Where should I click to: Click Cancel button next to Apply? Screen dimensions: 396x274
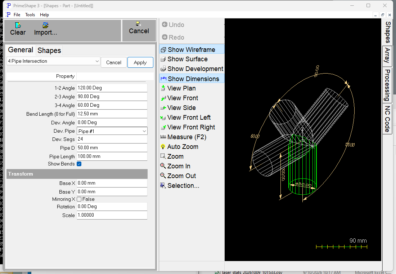point(114,62)
